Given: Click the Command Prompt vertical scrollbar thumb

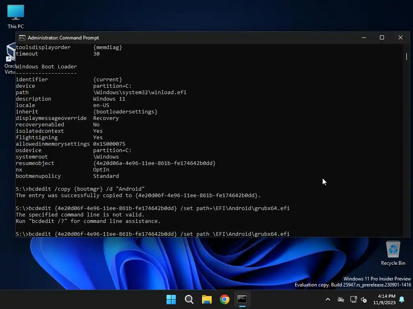Looking at the screenshot, I should point(407,56).
